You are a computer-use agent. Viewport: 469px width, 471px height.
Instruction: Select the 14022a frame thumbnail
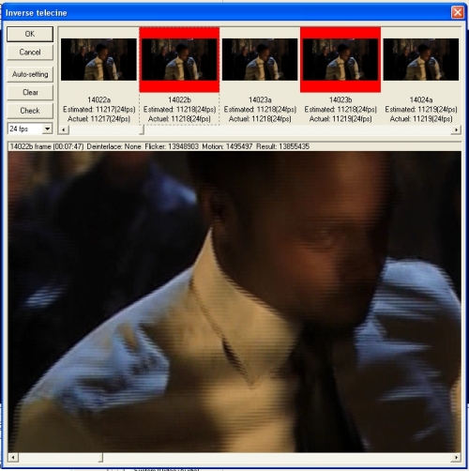tap(98, 59)
